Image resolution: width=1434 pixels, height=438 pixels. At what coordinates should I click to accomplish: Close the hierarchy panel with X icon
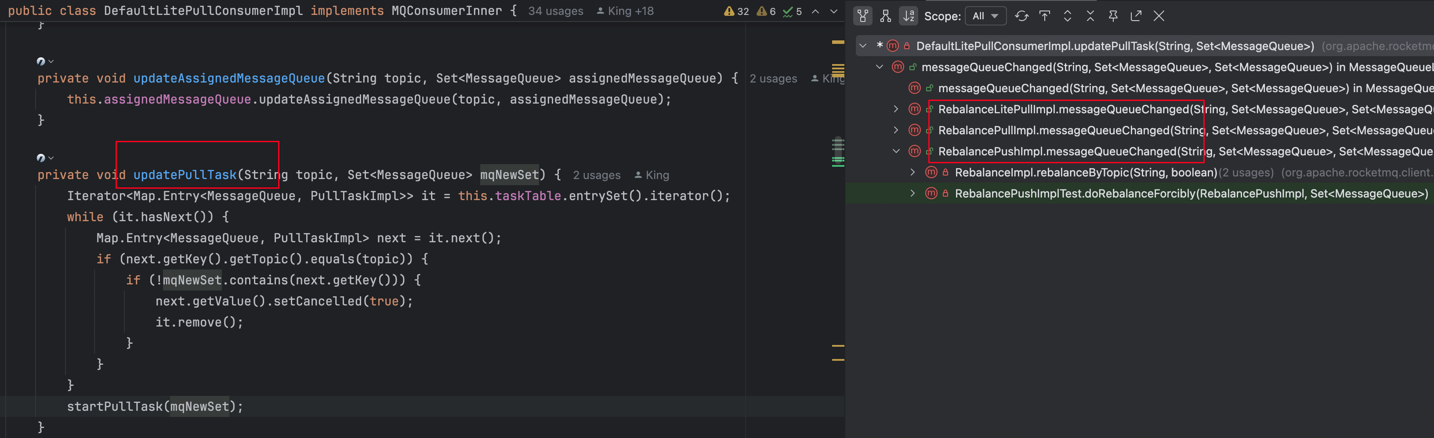pyautogui.click(x=1159, y=16)
